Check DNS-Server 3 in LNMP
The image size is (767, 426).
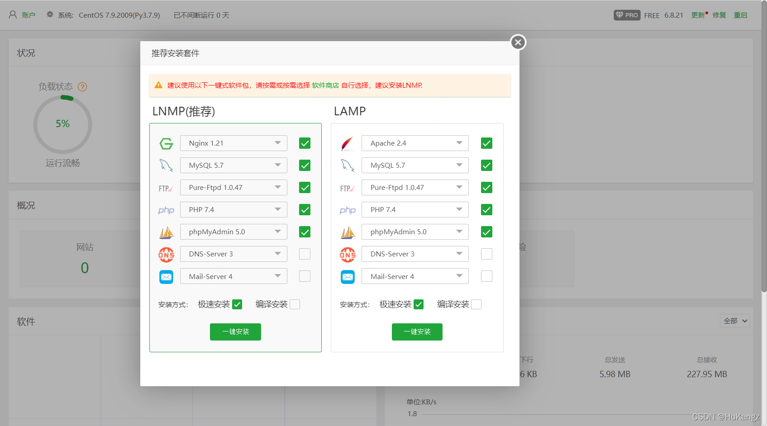click(305, 254)
